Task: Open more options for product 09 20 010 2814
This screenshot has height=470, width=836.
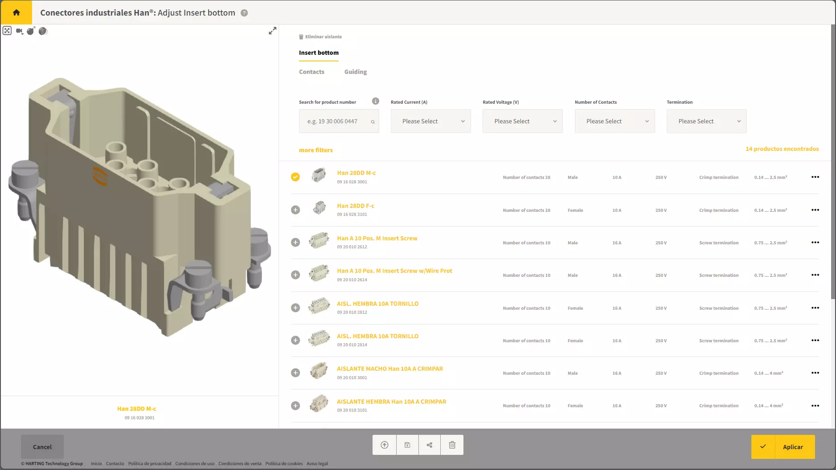Action: (815, 340)
